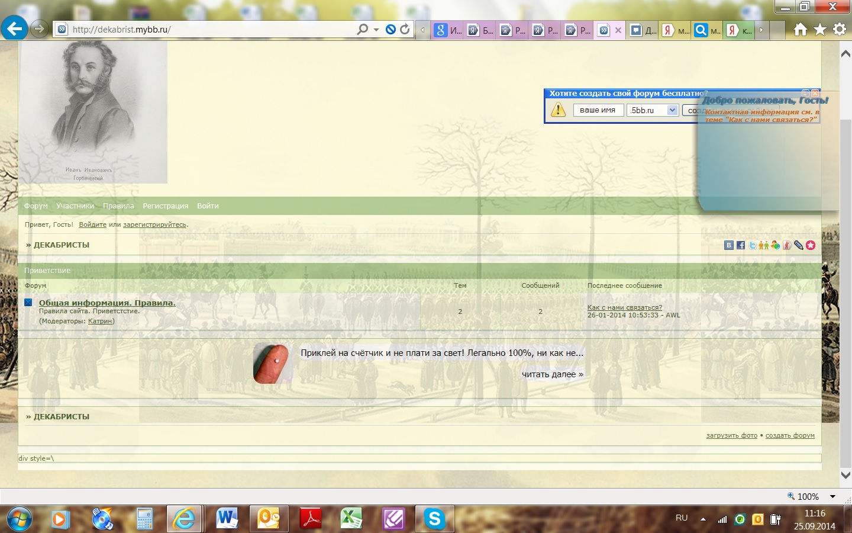Move tab strip right with the arrow

tap(761, 30)
